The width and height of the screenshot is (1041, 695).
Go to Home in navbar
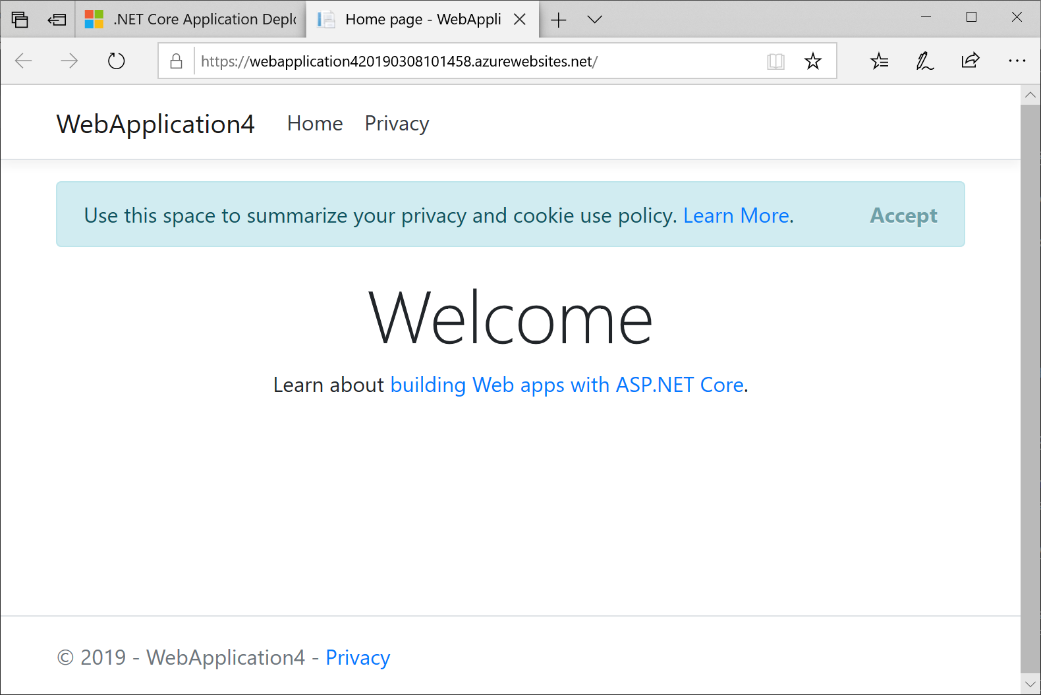tap(315, 123)
